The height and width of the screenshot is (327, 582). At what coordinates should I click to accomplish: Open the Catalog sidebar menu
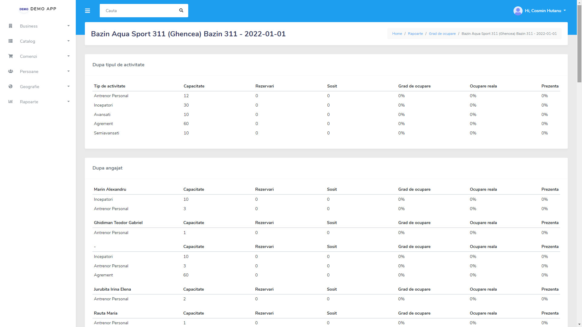38,41
